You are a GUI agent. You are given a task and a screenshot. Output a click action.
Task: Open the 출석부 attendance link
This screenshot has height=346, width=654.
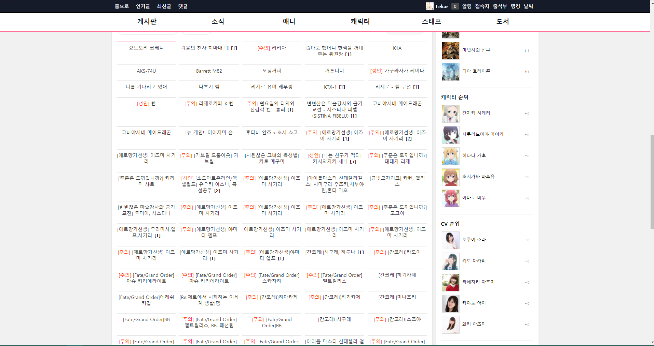(500, 6)
